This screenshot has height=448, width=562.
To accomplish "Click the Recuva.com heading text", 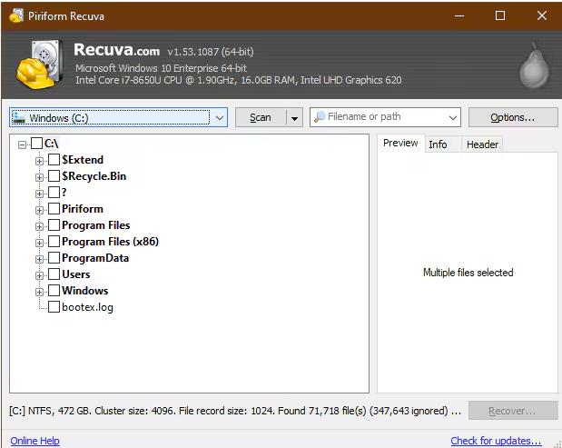I will pyautogui.click(x=117, y=50).
